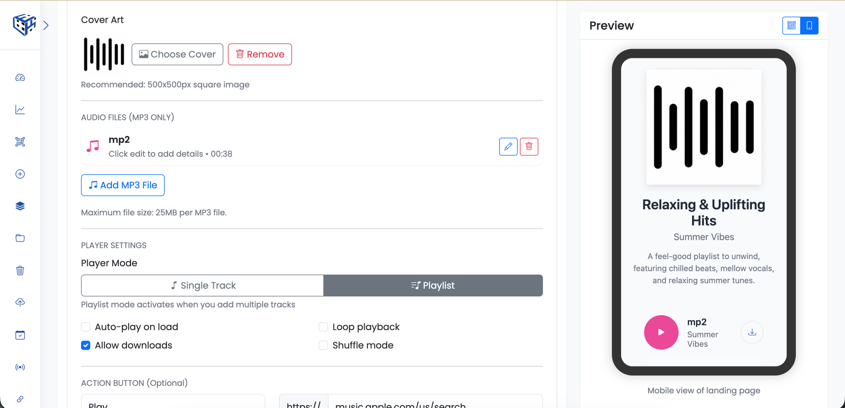Switch Player Mode to Single Track
This screenshot has height=408, width=845.
coord(202,285)
